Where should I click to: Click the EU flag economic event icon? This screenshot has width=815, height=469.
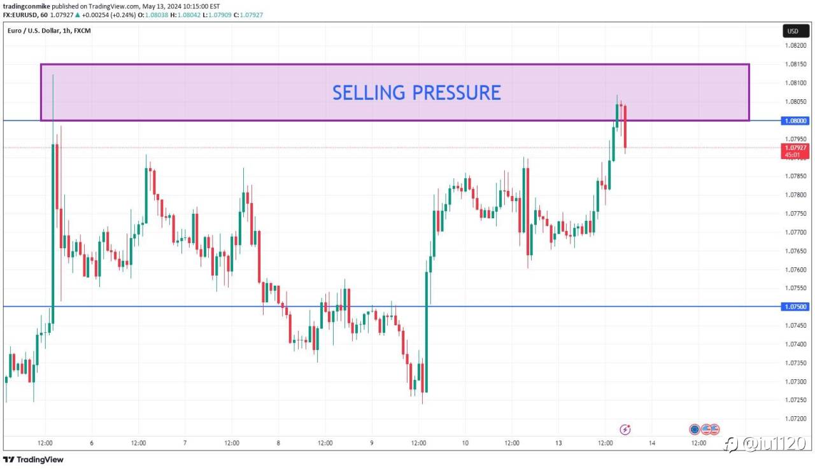point(695,430)
